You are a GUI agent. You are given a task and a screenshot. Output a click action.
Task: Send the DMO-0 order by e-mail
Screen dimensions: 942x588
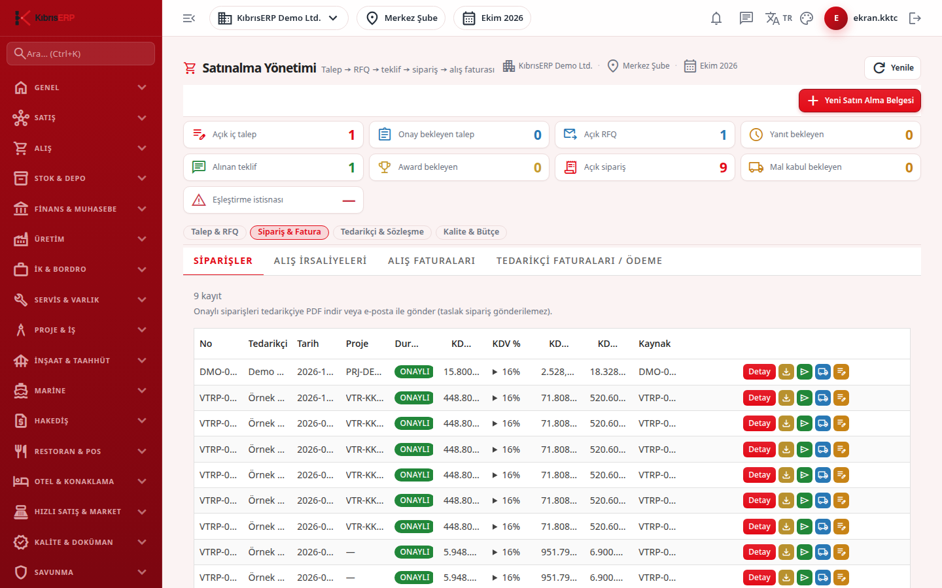pyautogui.click(x=805, y=372)
